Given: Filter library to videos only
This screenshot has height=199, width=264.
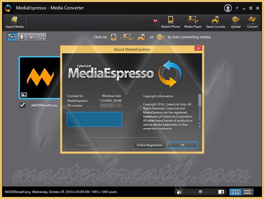Looking at the screenshot, I should 22,37.
